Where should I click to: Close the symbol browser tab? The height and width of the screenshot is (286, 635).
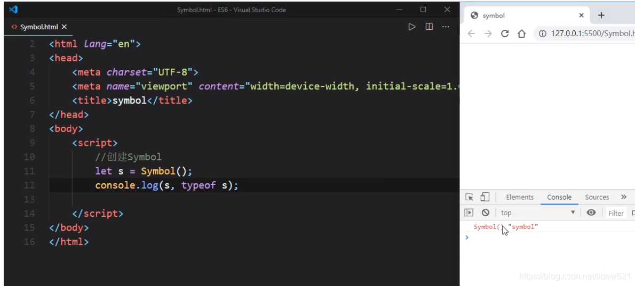coord(581,15)
